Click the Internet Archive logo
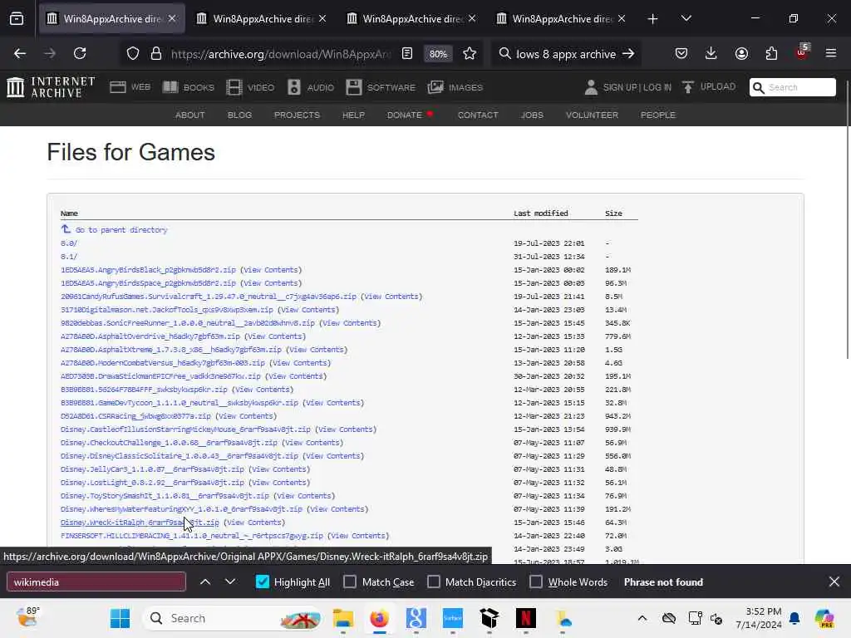This screenshot has width=851, height=638. click(51, 86)
